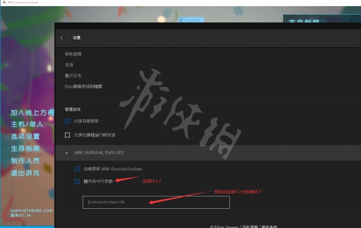
Task: Select 主机/单人 in the ARK game menu
Action: (x=27, y=124)
